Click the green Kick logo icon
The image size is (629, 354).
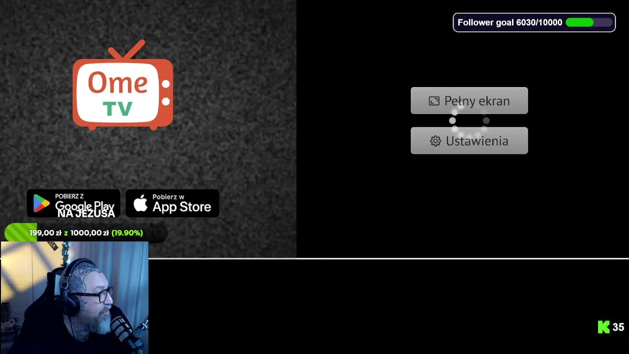click(603, 327)
